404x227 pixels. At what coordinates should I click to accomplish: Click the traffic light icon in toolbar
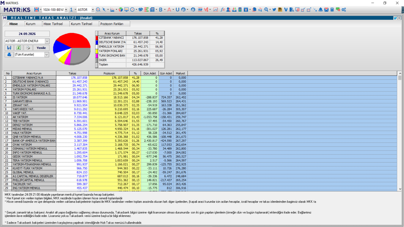(x=240, y=9)
